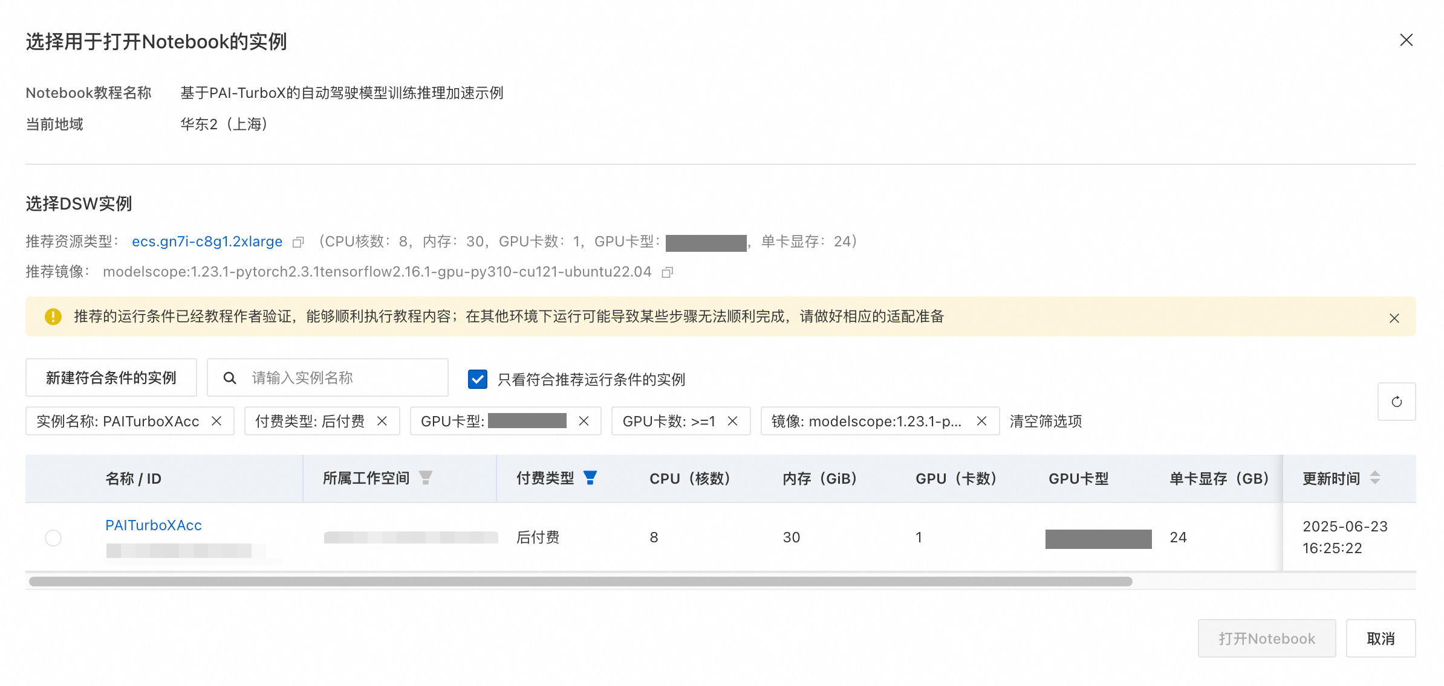Copy the recommended modelscope image name
1444x686 pixels.
point(667,272)
